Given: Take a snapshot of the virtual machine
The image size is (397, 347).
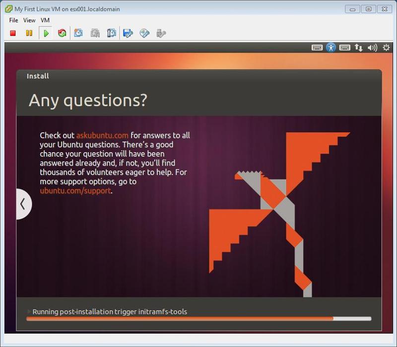Looking at the screenshot, I should pos(78,33).
